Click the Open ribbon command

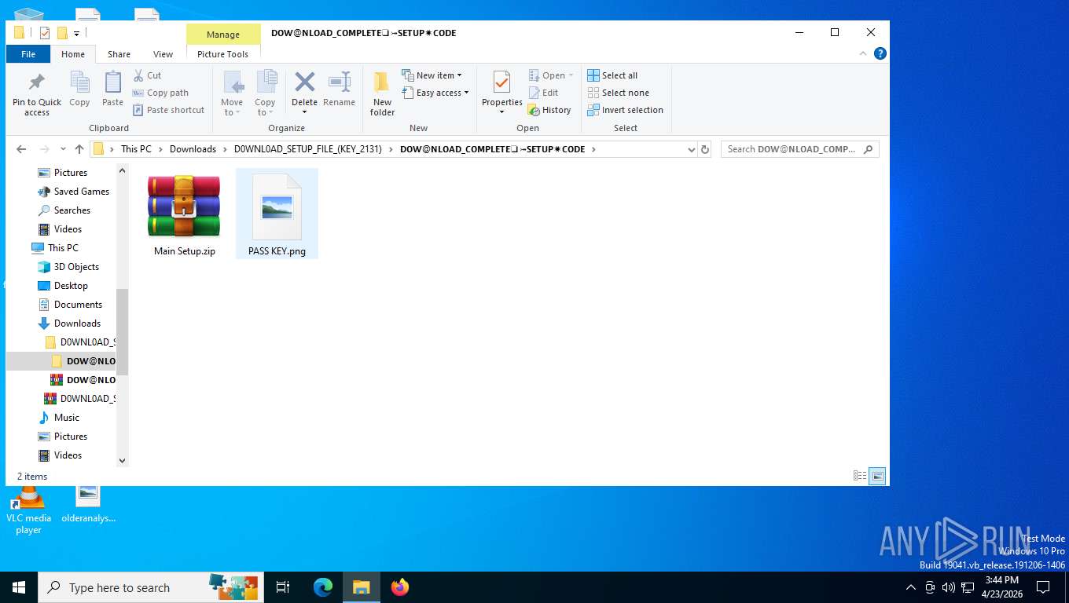click(x=549, y=75)
